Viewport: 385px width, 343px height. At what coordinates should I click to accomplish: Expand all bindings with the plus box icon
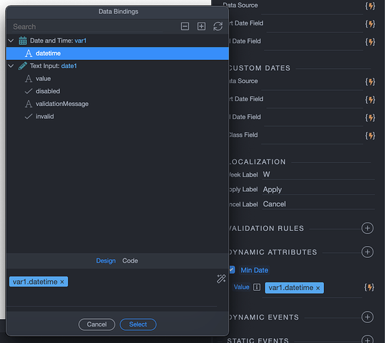[x=201, y=26]
